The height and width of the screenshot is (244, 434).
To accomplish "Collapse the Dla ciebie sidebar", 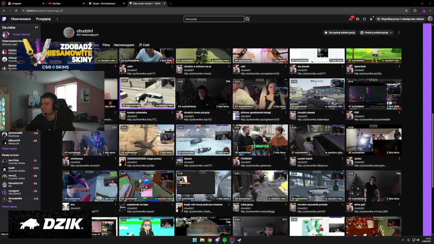I will pyautogui.click(x=36, y=27).
